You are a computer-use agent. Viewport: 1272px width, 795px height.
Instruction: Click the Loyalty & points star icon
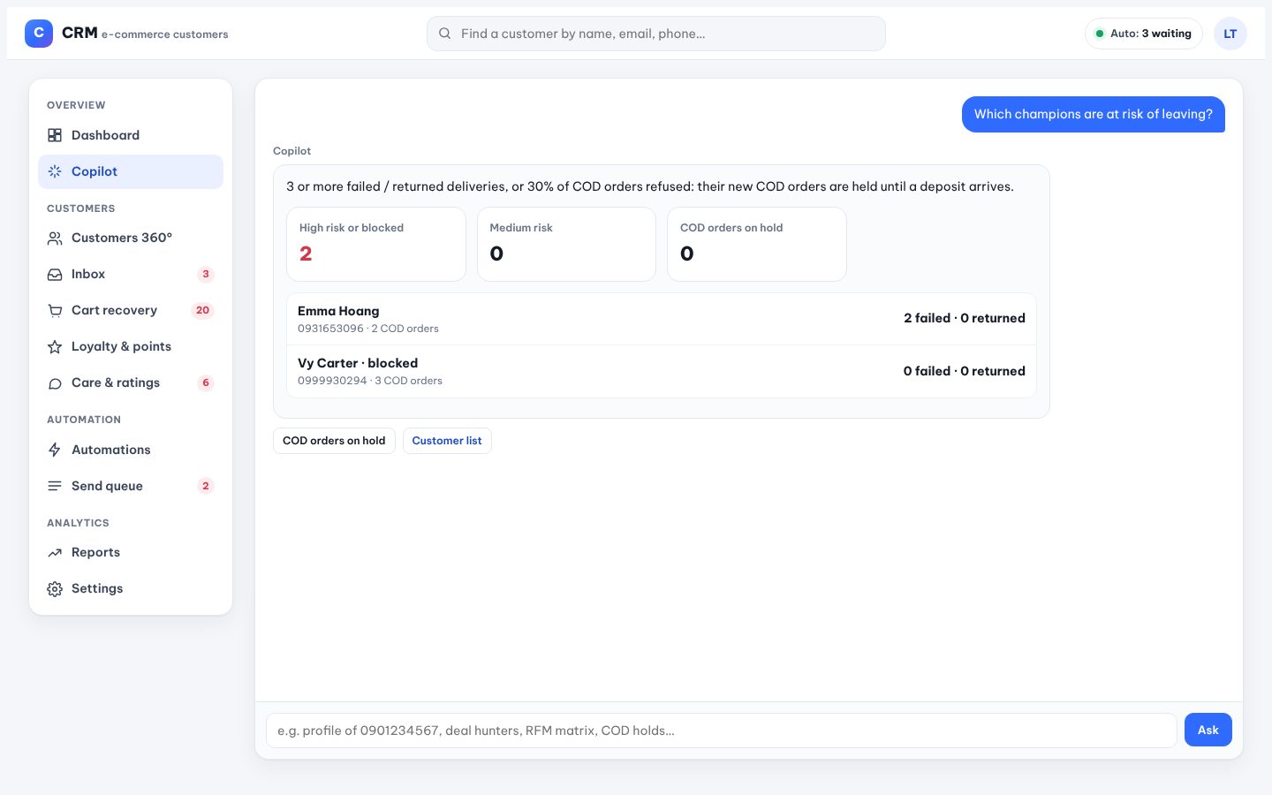pos(55,346)
